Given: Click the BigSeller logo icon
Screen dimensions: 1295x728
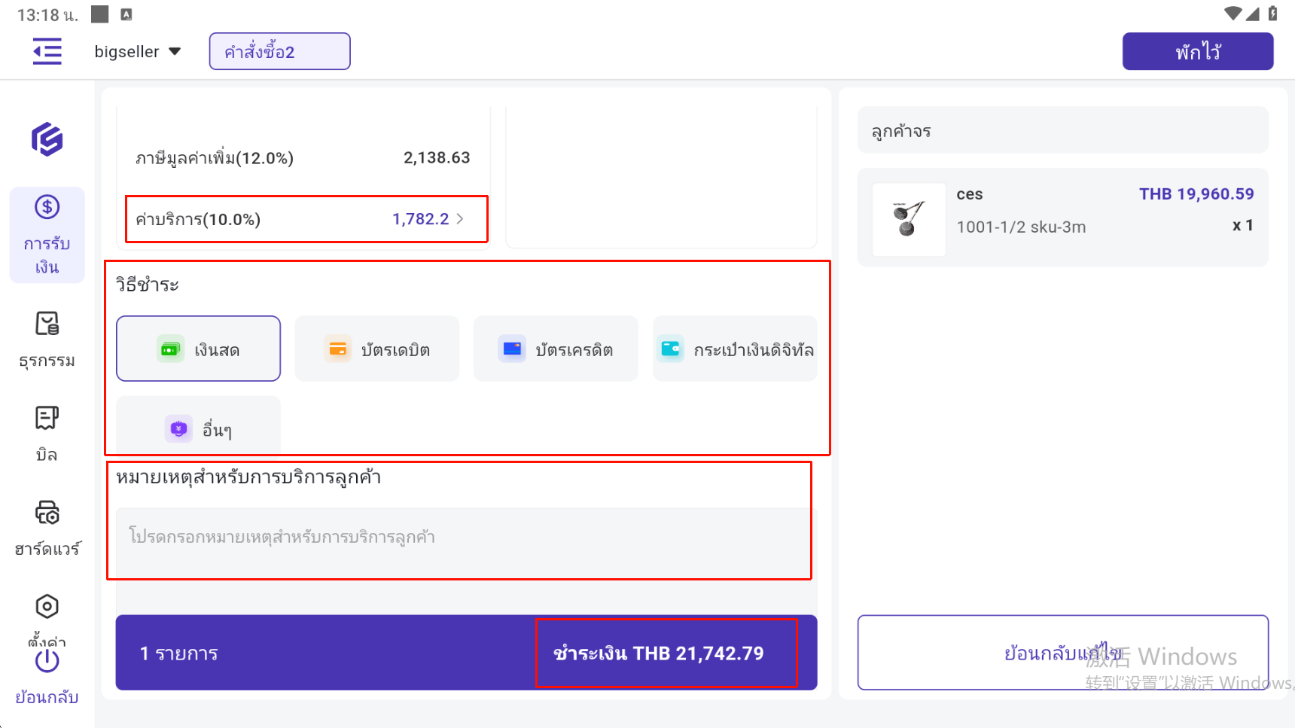Looking at the screenshot, I should coord(47,139).
